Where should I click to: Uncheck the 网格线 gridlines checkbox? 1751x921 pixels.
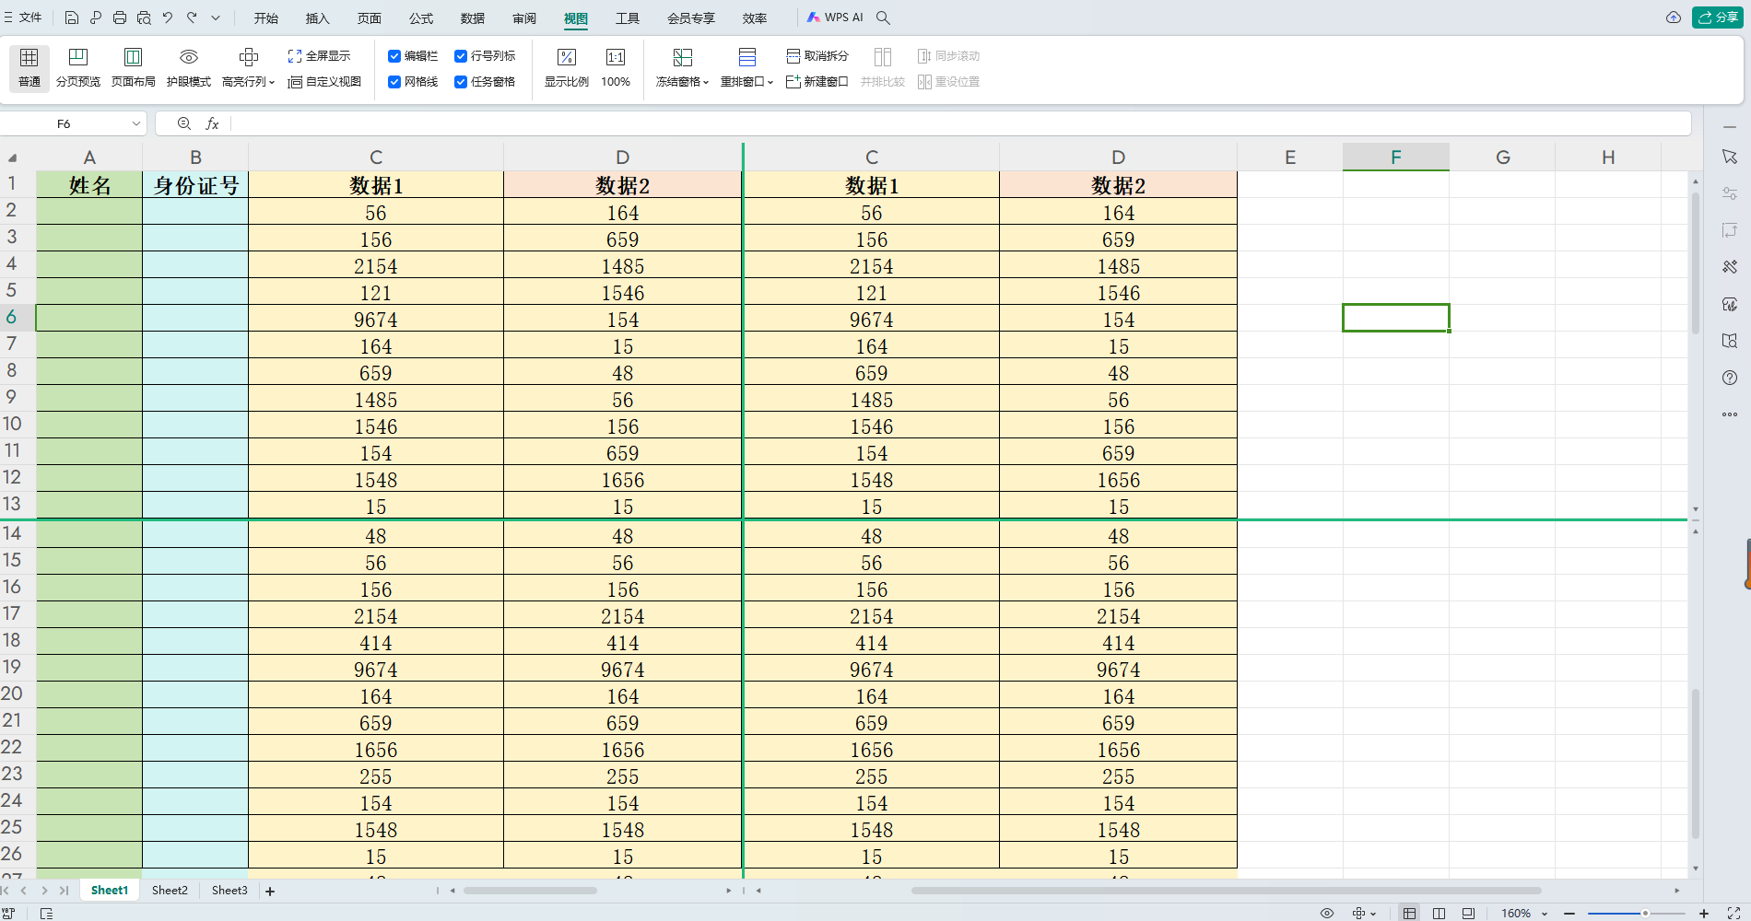[394, 81]
